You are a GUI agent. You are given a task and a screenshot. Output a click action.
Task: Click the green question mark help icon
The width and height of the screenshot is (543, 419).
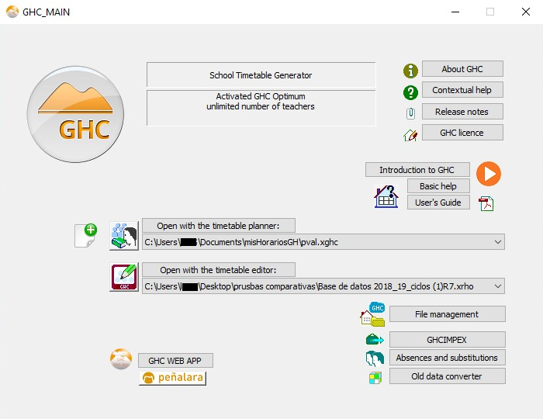pos(410,92)
